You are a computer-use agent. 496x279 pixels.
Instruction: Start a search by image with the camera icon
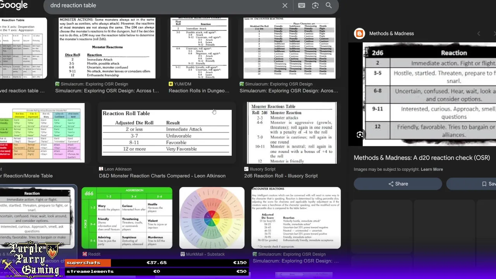(x=315, y=5)
